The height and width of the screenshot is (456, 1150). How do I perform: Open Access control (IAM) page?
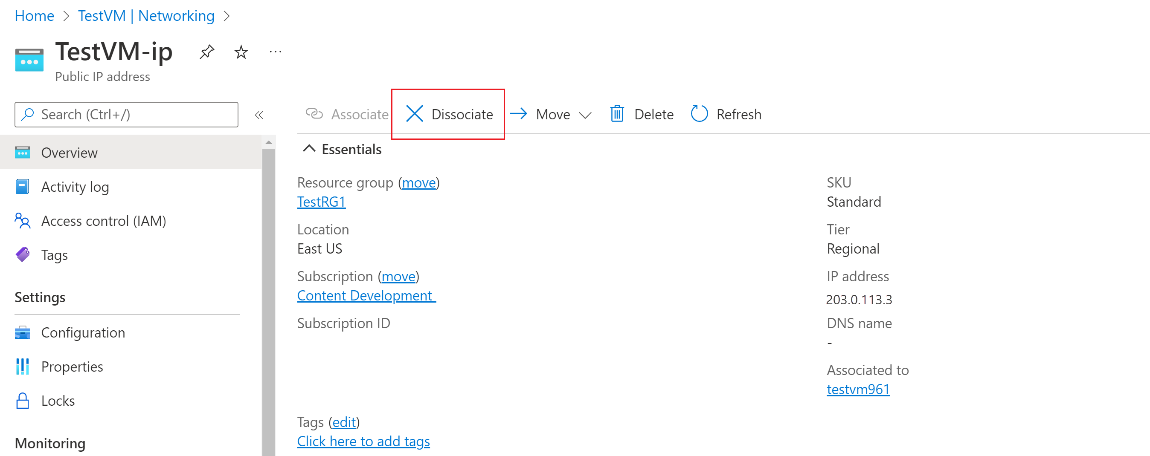click(131, 221)
